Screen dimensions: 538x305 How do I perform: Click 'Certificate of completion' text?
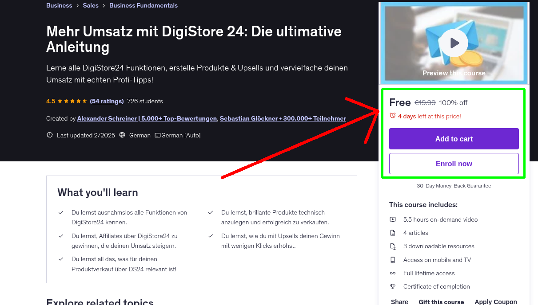437,286
